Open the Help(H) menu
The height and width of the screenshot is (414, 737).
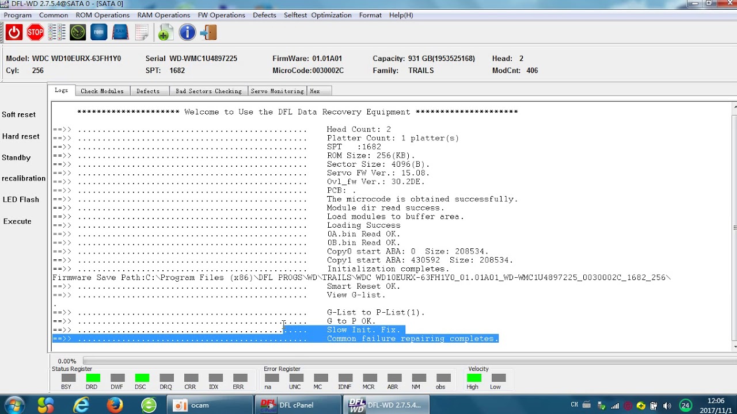pyautogui.click(x=401, y=15)
